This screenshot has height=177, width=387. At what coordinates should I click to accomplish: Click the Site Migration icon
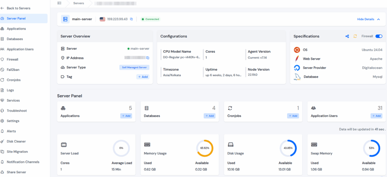click(x=2, y=152)
